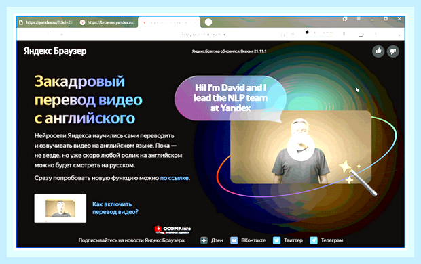
Task: Select the active white Yandex tab
Action: pos(169,22)
